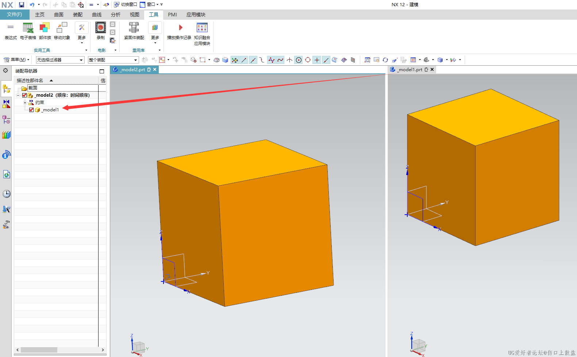Switch to the 曲面 surface tab

59,15
